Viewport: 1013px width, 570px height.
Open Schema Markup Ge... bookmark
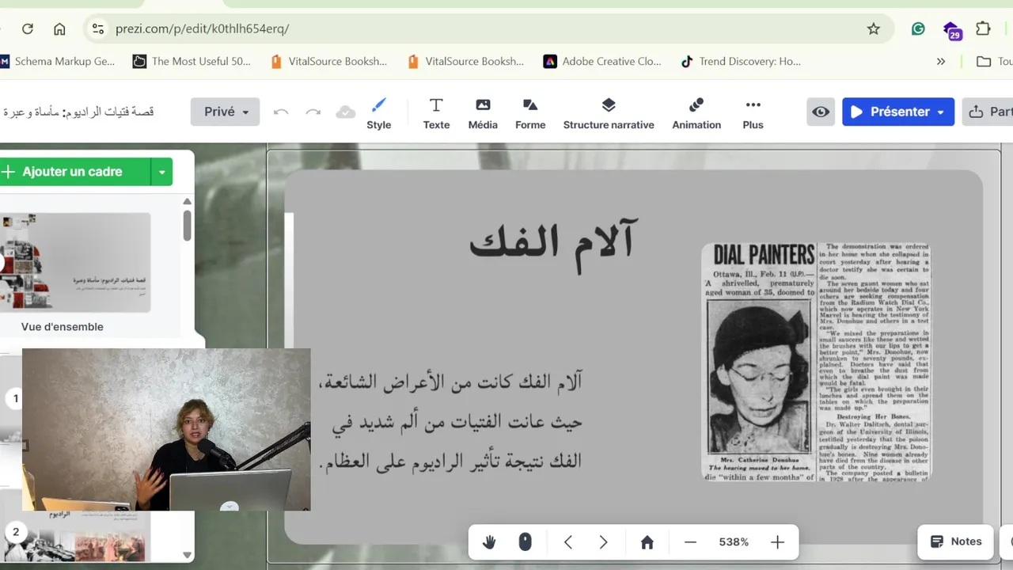pyautogui.click(x=58, y=61)
